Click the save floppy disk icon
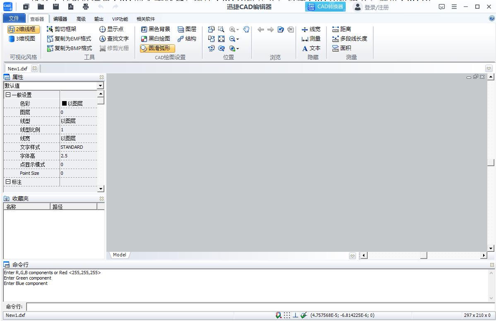 click(55, 7)
